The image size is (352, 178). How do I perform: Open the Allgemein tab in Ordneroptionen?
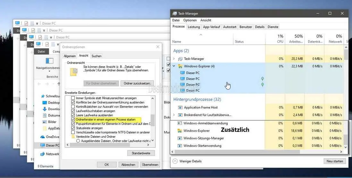pyautogui.click(x=70, y=56)
